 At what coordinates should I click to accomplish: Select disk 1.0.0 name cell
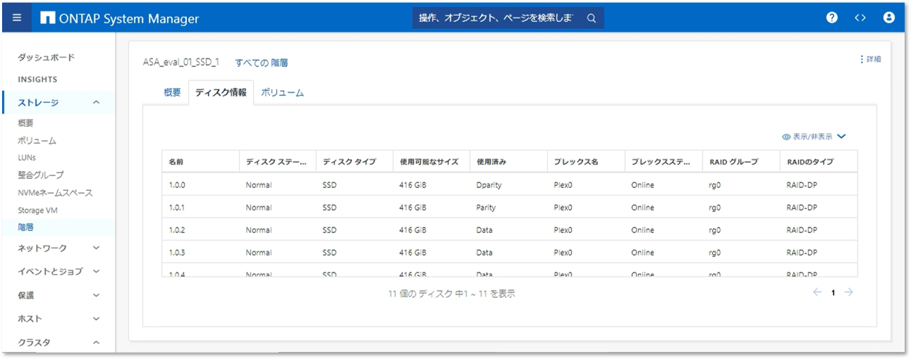point(177,185)
